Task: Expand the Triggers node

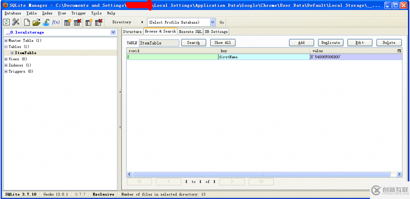Action: coord(6,71)
